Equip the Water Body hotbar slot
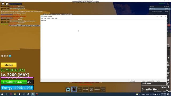The image size is (171, 96). pyautogui.click(x=97, y=89)
